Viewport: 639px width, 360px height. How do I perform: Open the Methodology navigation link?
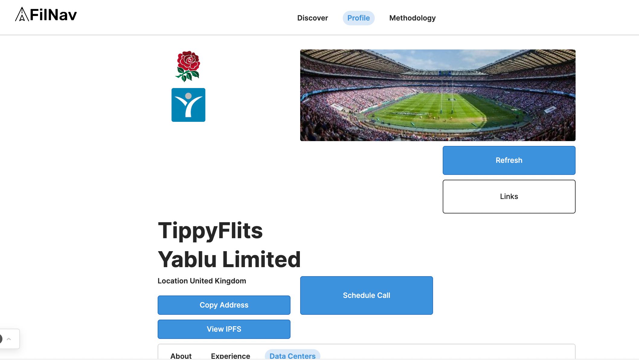click(412, 18)
